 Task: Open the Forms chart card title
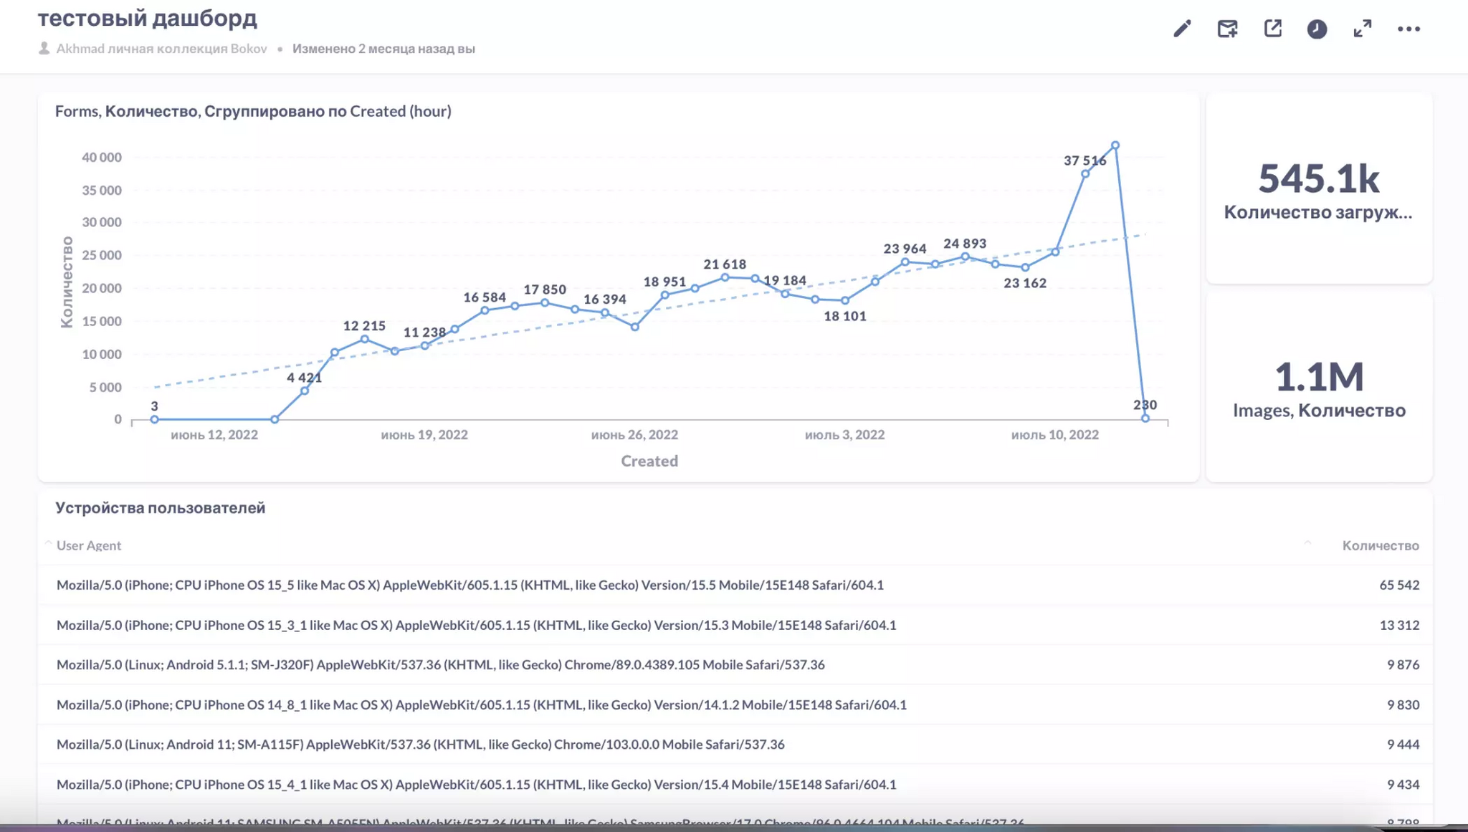(x=253, y=111)
